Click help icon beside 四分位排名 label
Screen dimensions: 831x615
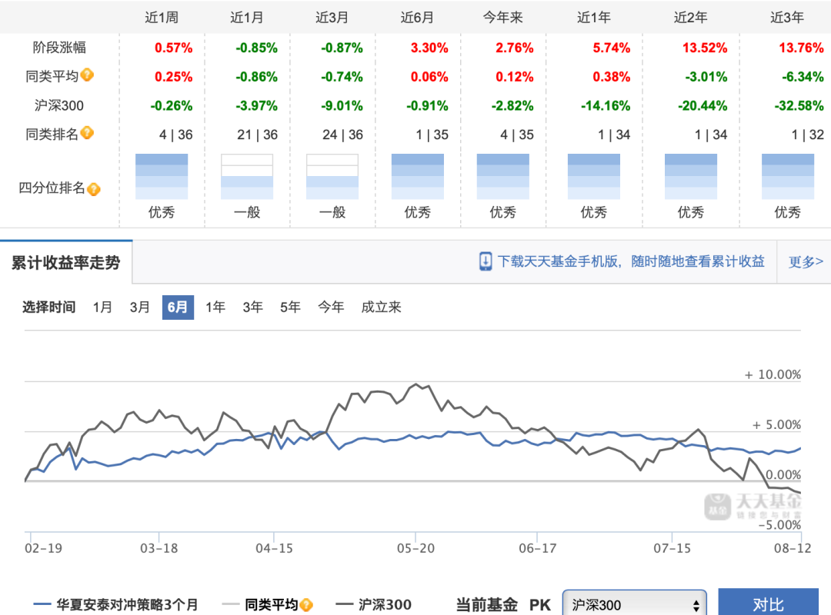click(94, 189)
